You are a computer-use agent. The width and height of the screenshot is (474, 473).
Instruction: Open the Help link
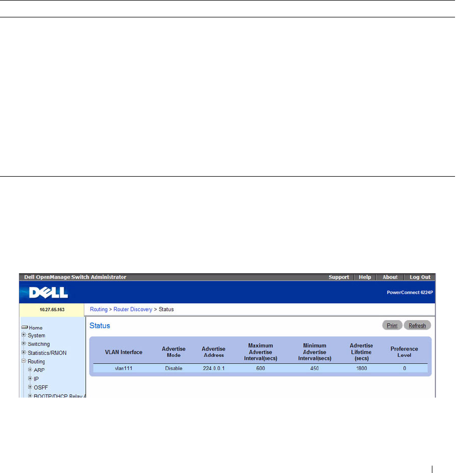click(365, 277)
